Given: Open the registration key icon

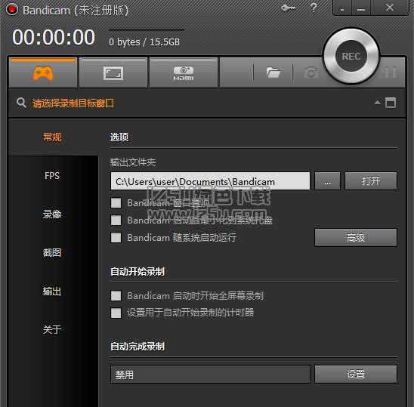Looking at the screenshot, I should (288, 8).
